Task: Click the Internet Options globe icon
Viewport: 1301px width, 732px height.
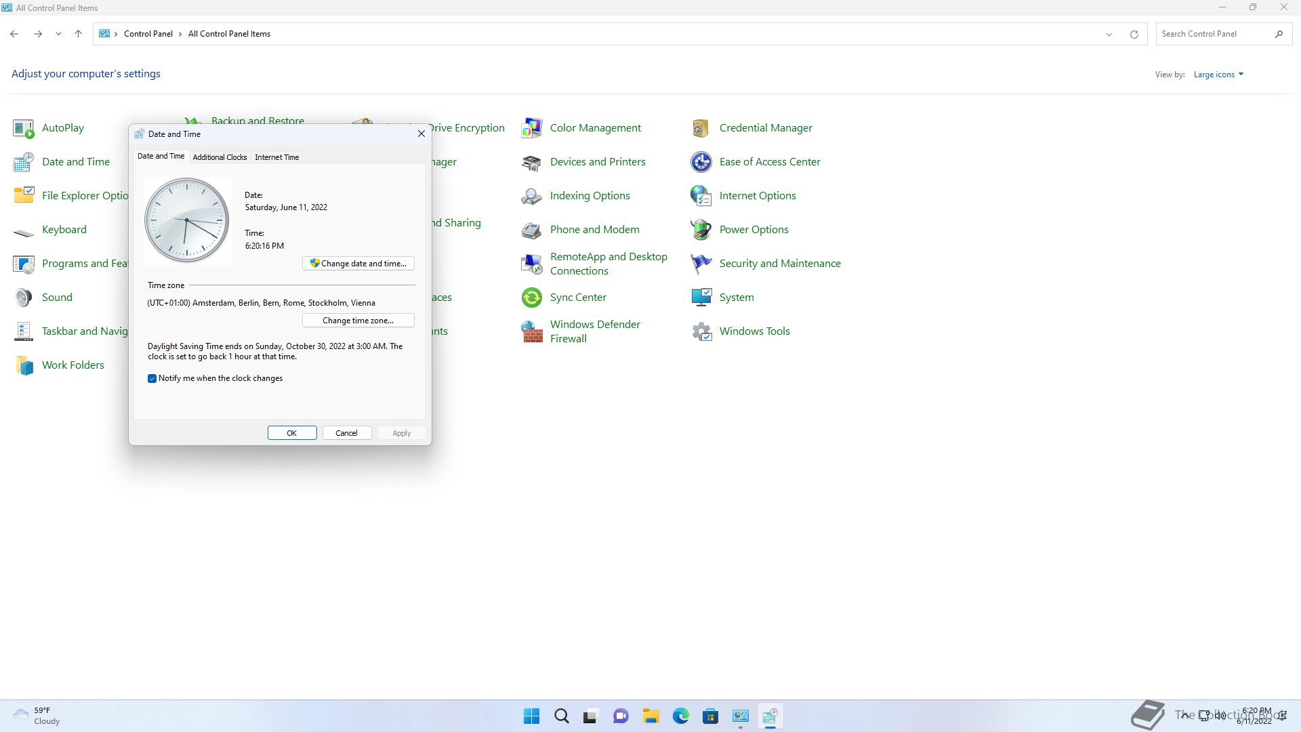Action: click(x=701, y=196)
